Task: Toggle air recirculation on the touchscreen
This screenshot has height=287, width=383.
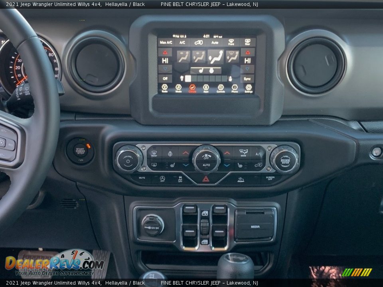Action: click(x=199, y=43)
